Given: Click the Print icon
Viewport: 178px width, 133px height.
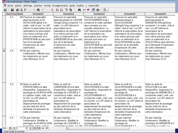Looking at the screenshot, I should pos(17,10).
